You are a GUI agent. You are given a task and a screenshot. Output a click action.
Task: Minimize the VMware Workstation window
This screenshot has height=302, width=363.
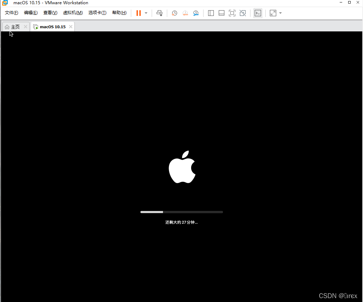[x=341, y=2]
